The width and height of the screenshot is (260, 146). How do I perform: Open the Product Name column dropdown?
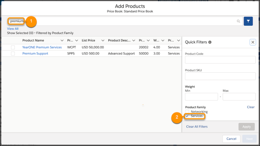click(62, 40)
